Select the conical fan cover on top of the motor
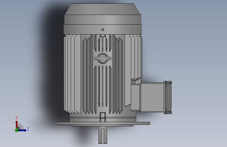The image size is (227, 147). point(103,9)
